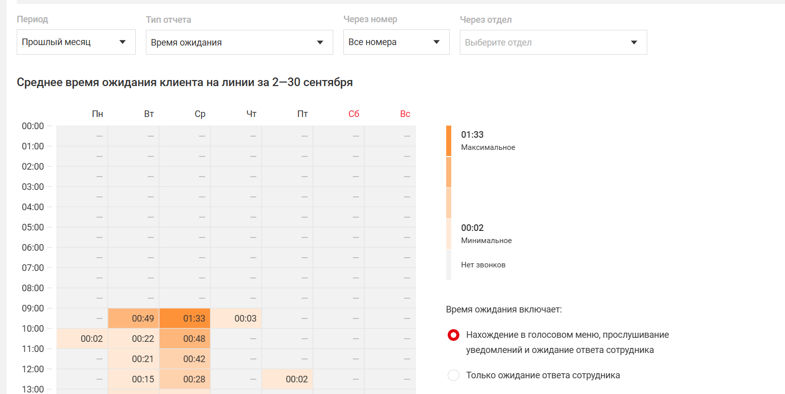Open the Период dropdown showing Прошлый месяц
785x394 pixels.
click(x=76, y=42)
